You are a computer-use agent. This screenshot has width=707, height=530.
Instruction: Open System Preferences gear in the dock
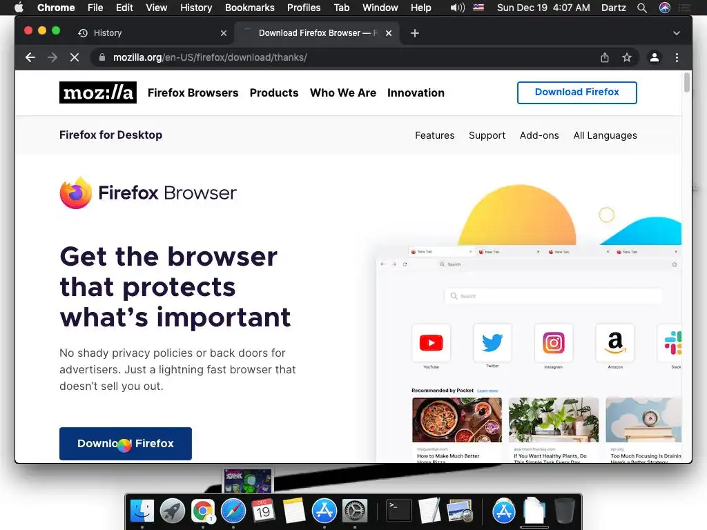(x=355, y=511)
